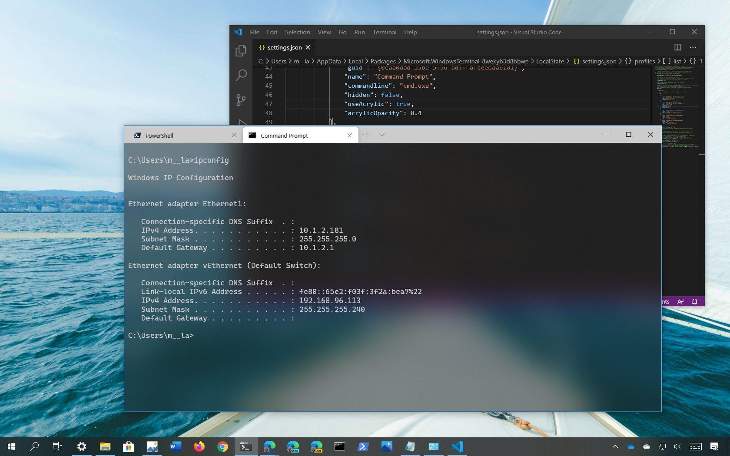The width and height of the screenshot is (730, 456).
Task: Open Source Control view in VS Code
Action: click(x=241, y=100)
